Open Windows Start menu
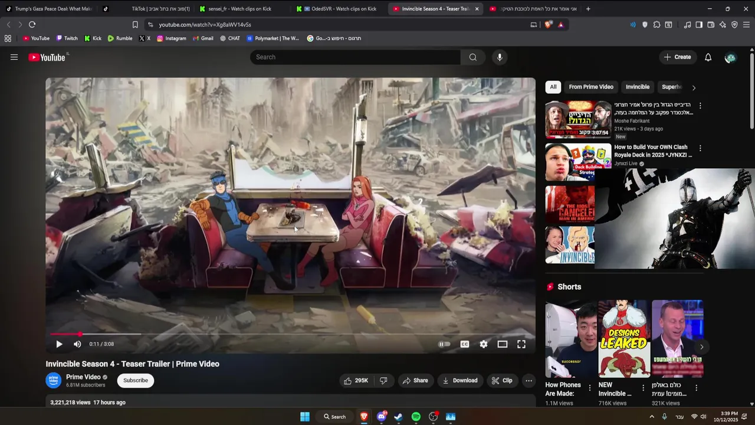 (x=305, y=417)
